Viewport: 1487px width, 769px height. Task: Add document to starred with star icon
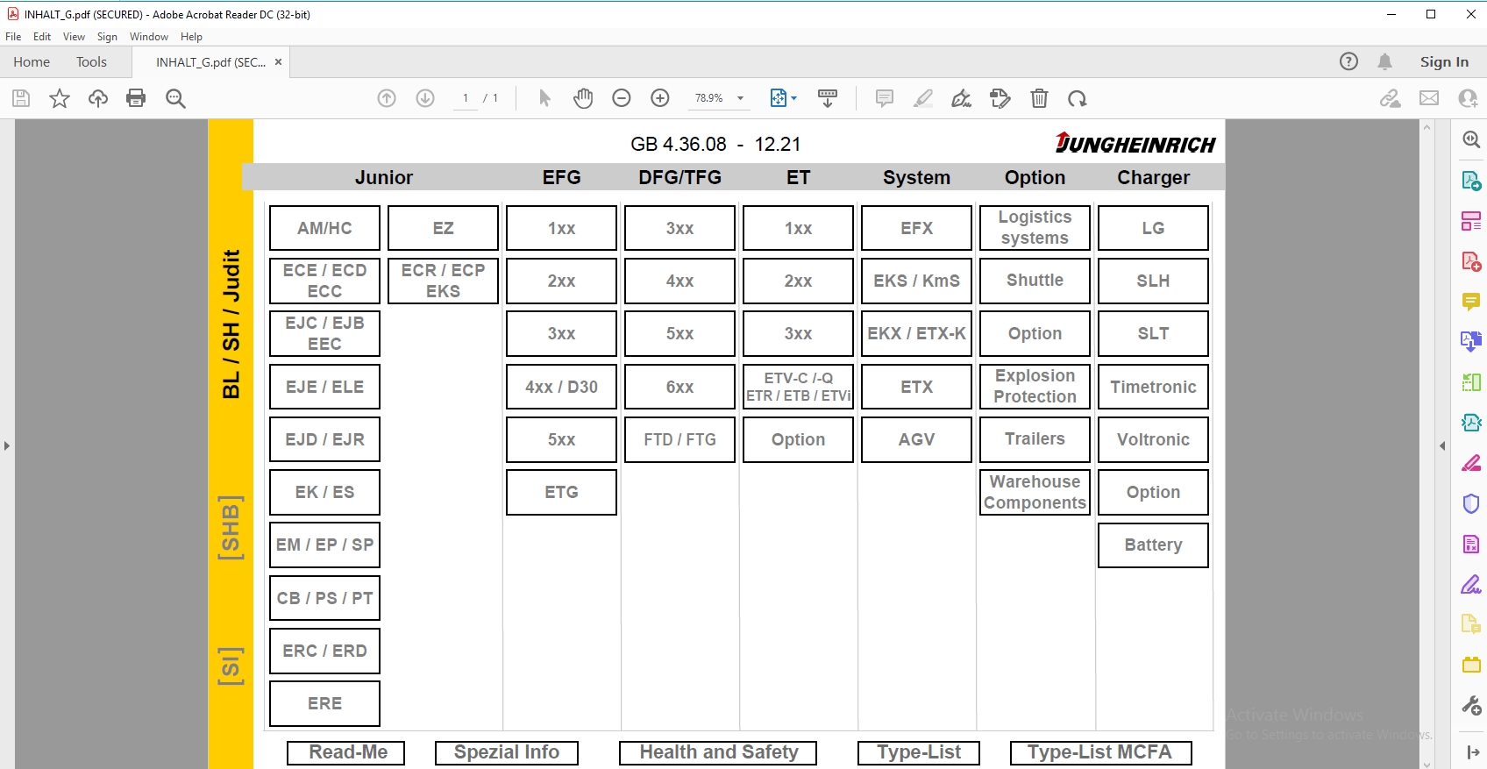coord(60,98)
